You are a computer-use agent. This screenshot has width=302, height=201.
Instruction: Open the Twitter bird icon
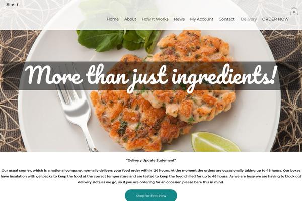13,5
